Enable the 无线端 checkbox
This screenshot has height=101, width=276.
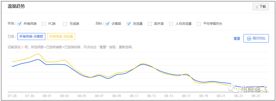click(65, 24)
